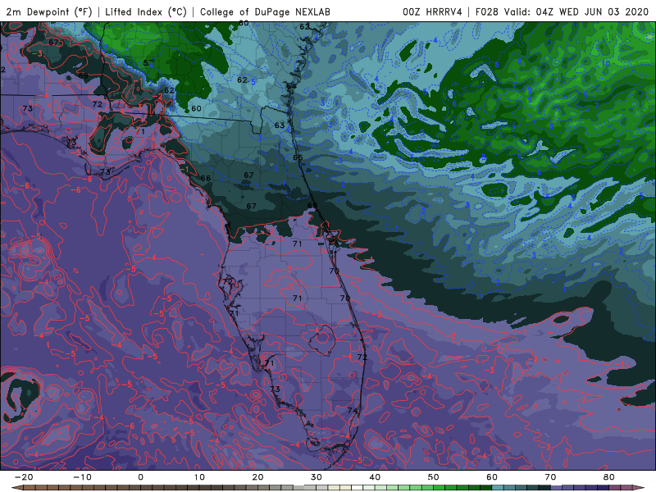
Task: Click the 80 label on the color scale
Action: coord(609,477)
